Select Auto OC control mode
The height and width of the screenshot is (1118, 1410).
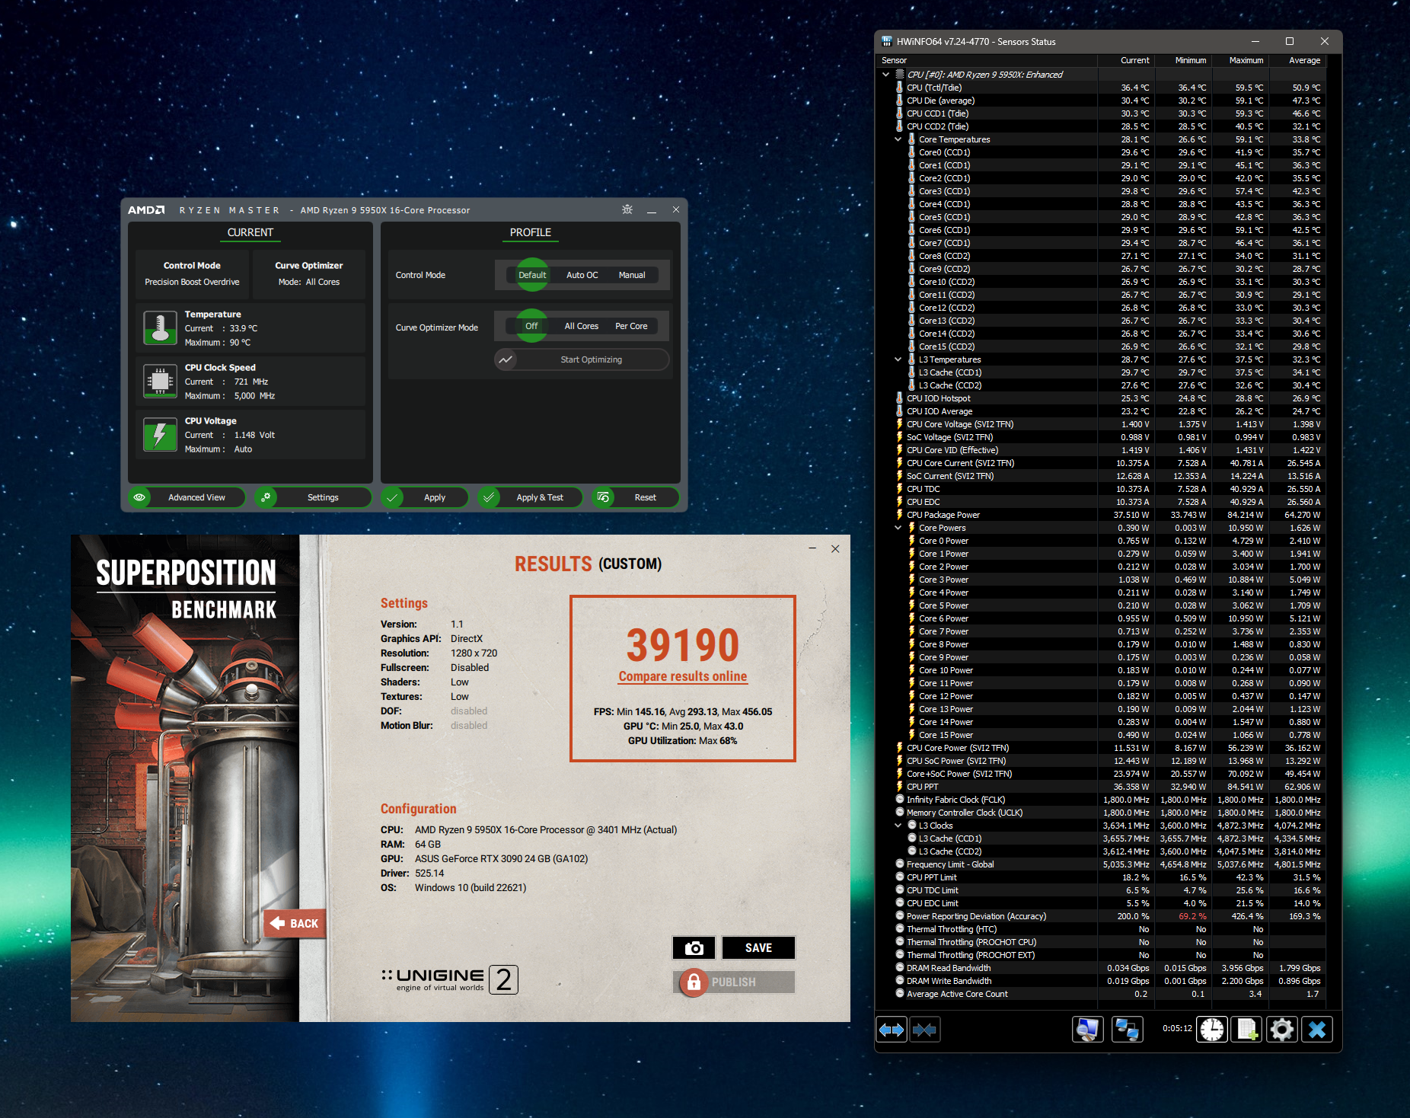(x=582, y=275)
